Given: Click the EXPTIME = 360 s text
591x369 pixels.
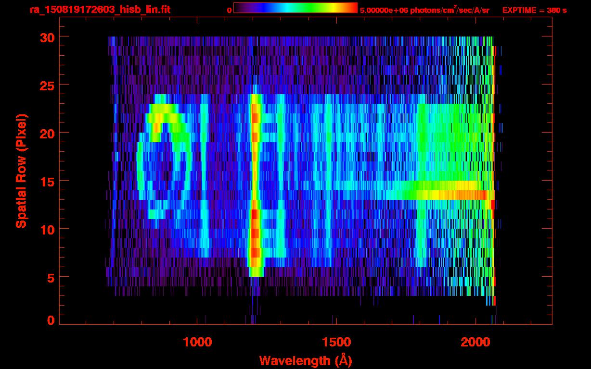Looking at the screenshot, I should [x=534, y=10].
